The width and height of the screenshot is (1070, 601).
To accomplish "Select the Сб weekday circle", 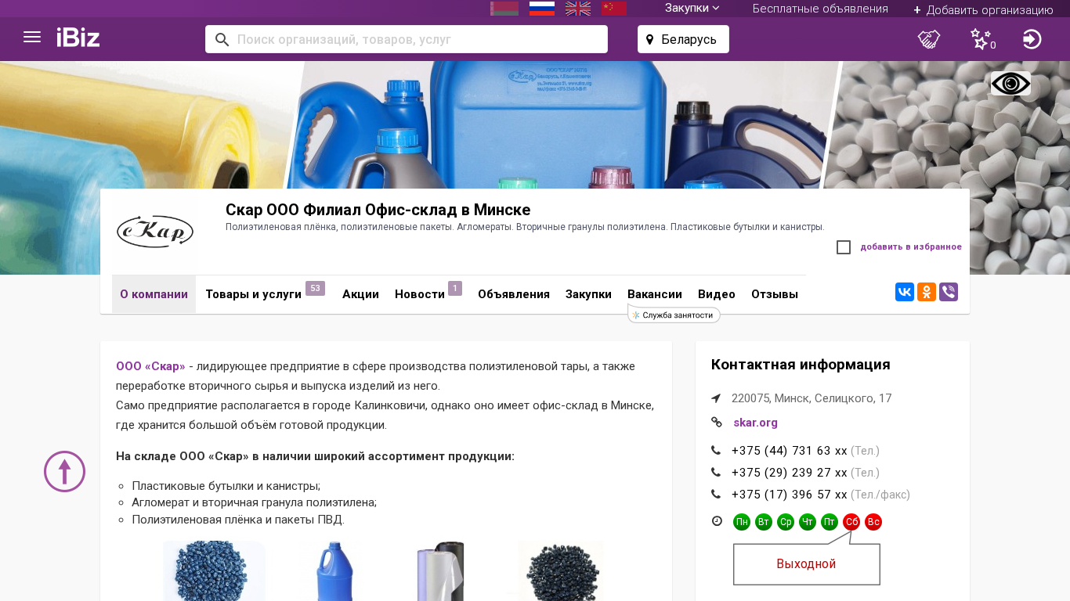I will (851, 522).
